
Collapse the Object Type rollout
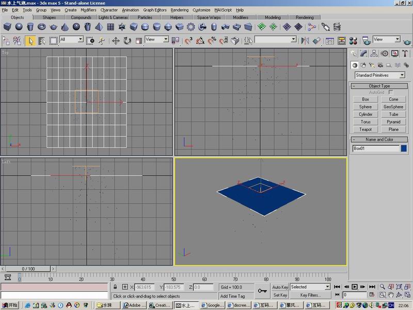click(x=379, y=86)
